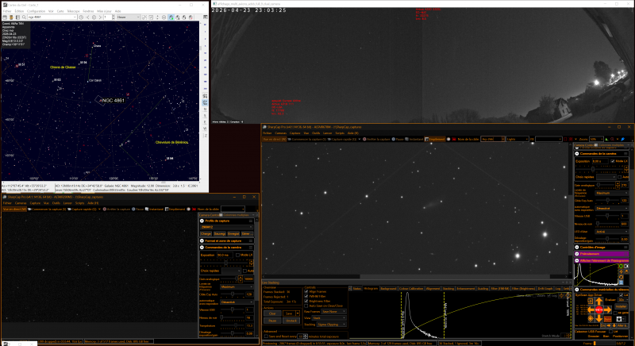The height and width of the screenshot is (346, 635).
Task: Open the Stacking Sigma Clipping dropdown
Action: point(332,324)
